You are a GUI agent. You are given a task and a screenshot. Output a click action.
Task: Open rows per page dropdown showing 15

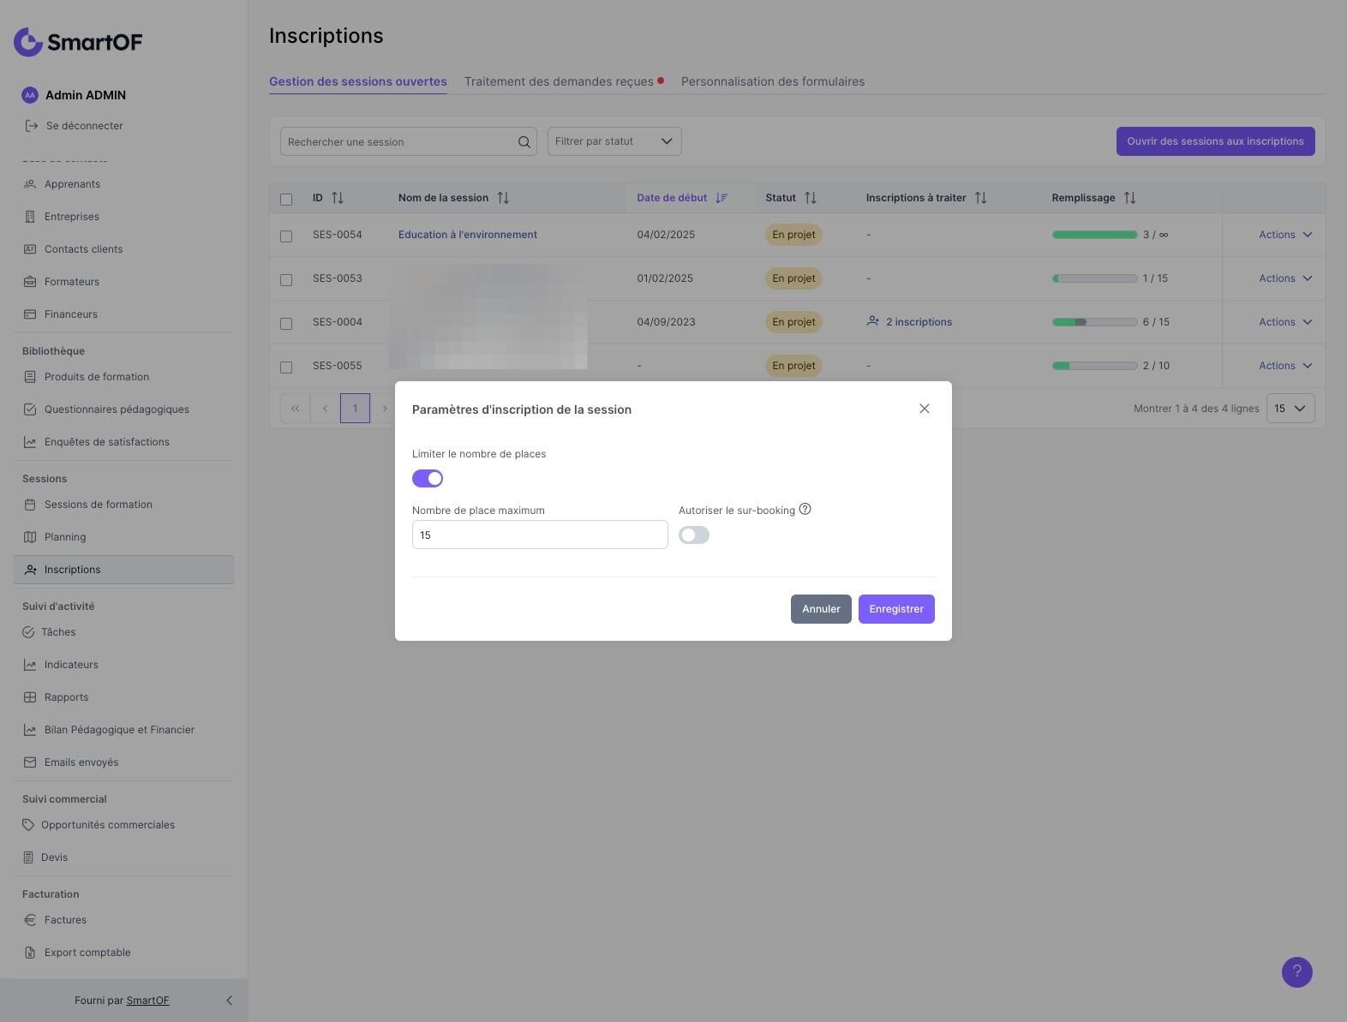[x=1290, y=409]
